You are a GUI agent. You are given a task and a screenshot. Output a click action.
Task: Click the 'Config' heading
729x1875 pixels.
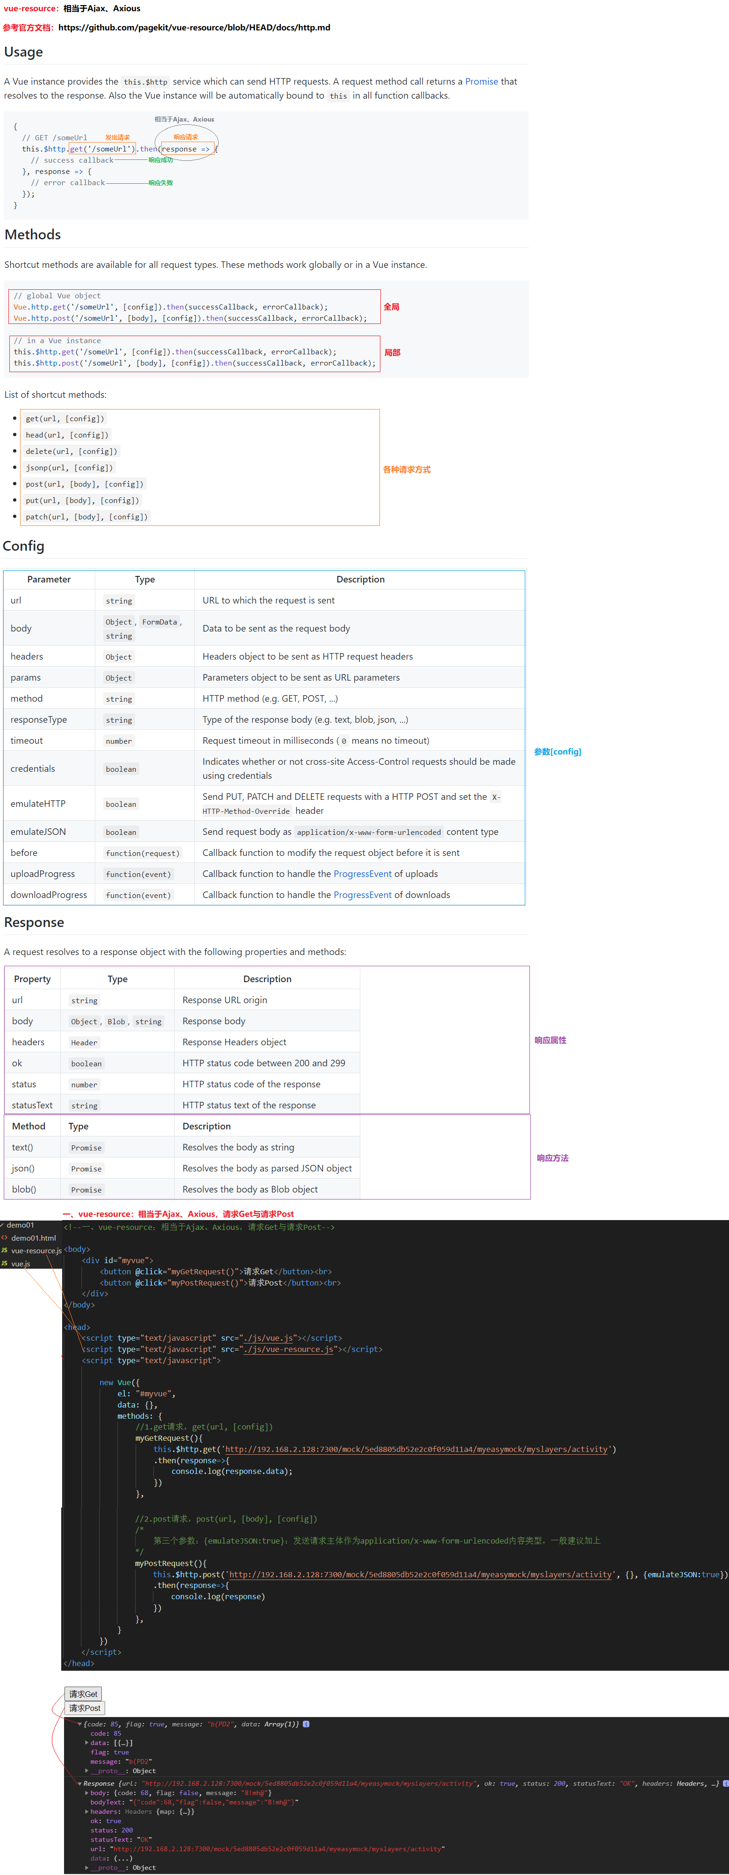tap(23, 546)
